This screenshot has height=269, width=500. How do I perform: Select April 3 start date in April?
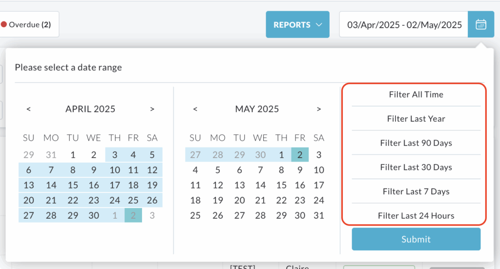(x=115, y=155)
